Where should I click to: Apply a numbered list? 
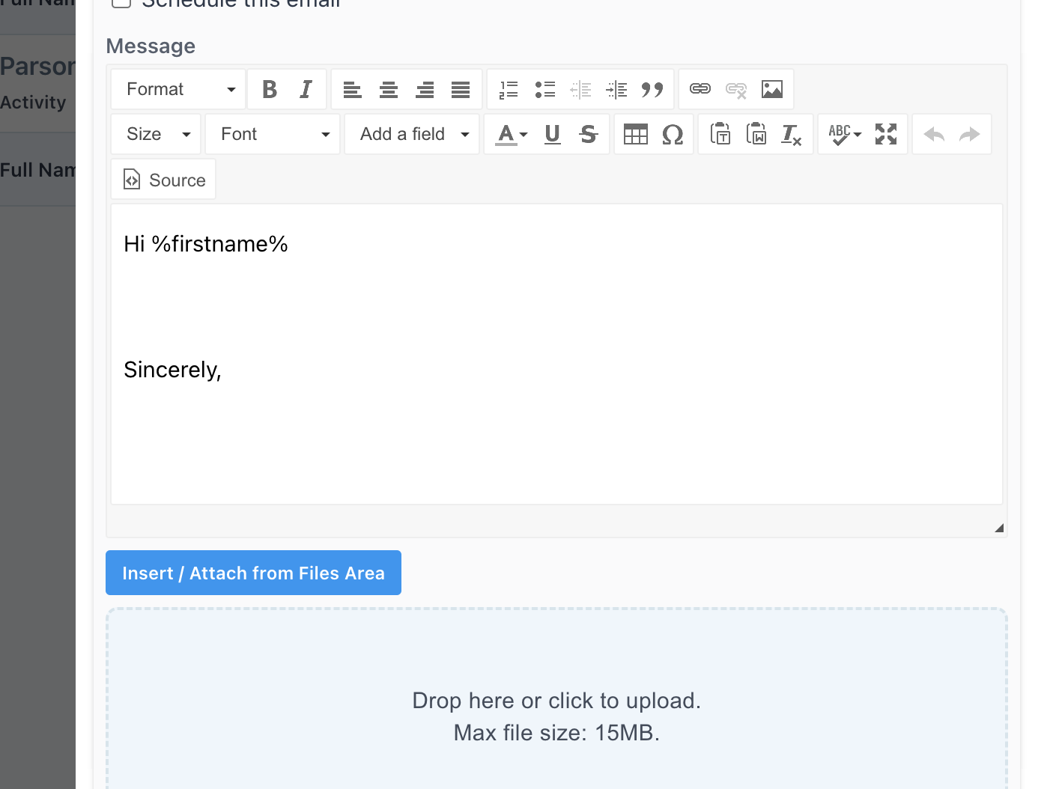pos(509,89)
